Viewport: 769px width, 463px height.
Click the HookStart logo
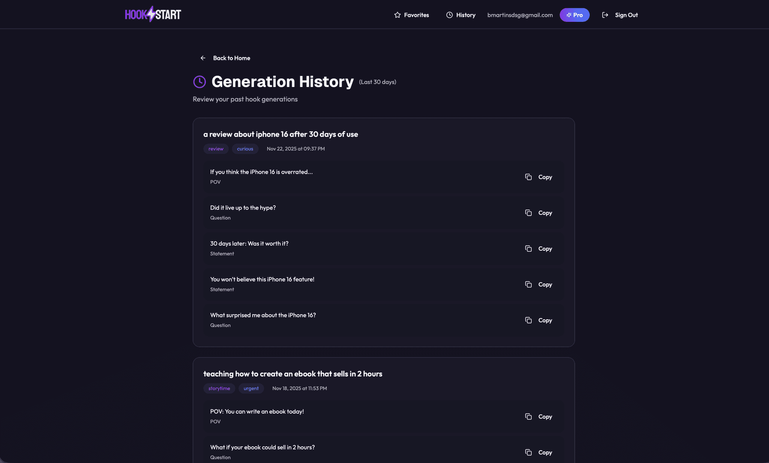click(153, 15)
